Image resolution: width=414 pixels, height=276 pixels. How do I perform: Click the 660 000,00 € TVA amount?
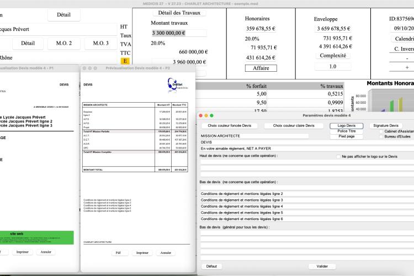click(x=193, y=52)
